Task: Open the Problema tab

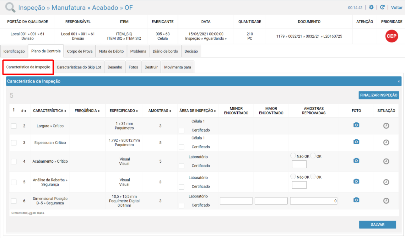Action: [138, 51]
